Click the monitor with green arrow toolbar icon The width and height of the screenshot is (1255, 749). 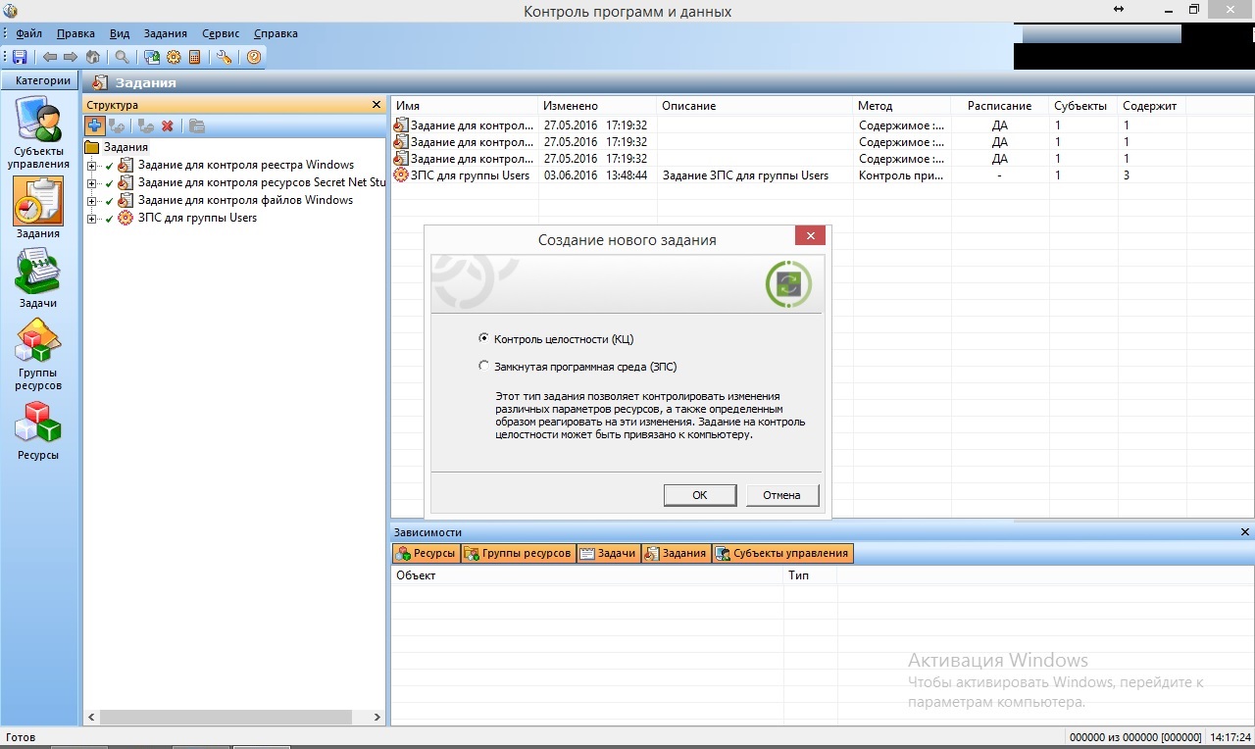tap(152, 57)
